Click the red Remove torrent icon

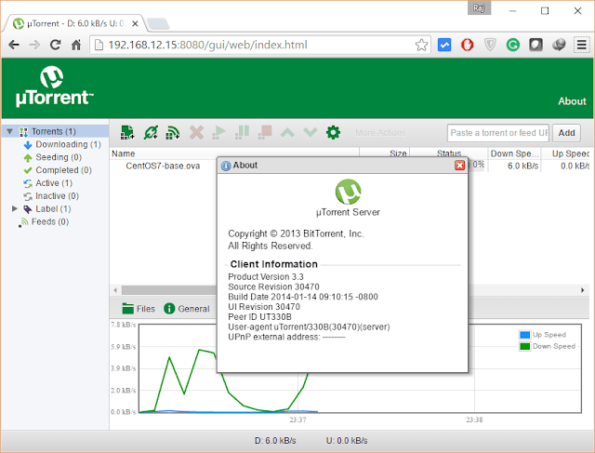pos(196,132)
